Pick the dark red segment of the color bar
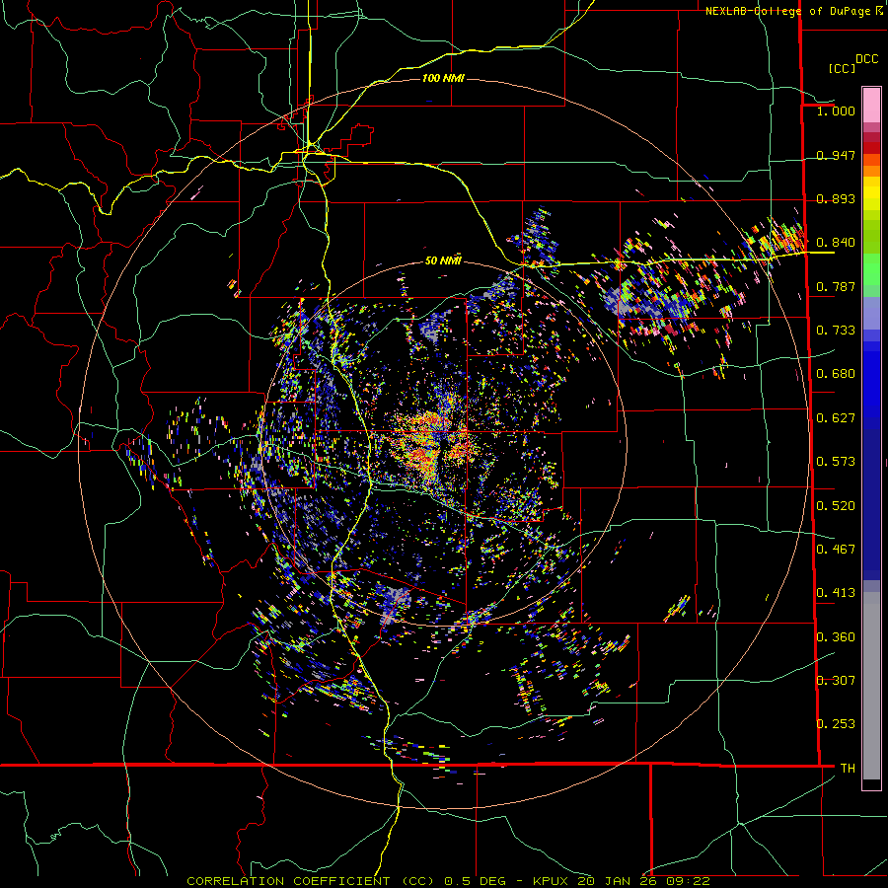Screen dimensions: 888x888 pos(871,148)
